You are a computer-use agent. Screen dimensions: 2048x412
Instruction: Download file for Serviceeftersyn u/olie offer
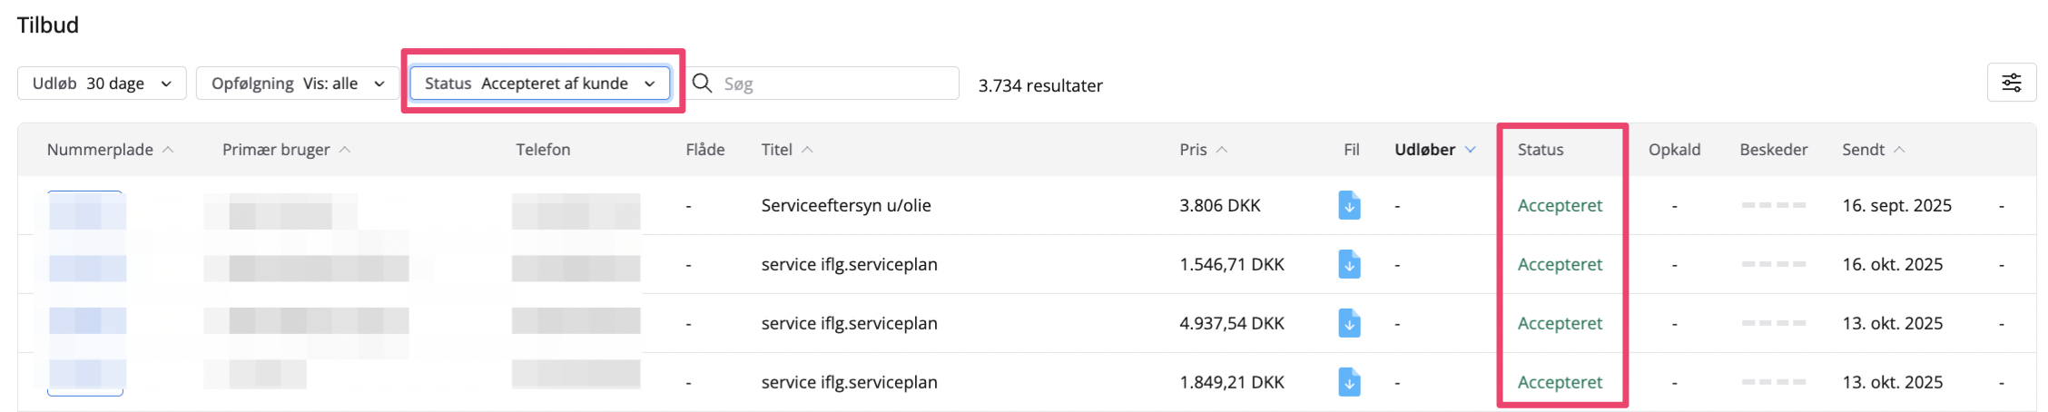(1349, 205)
